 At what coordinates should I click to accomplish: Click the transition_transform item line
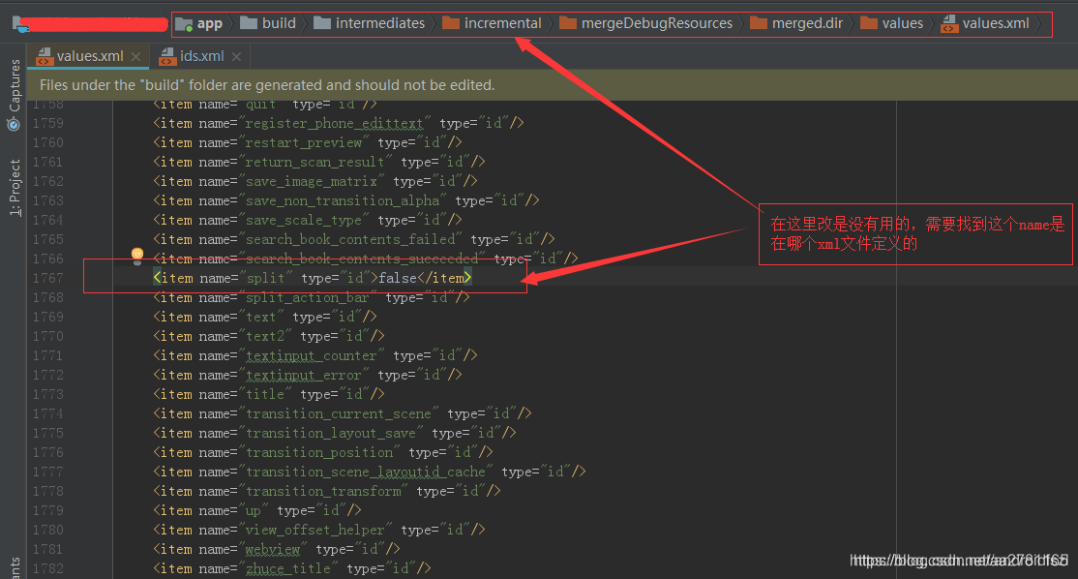pyautogui.click(x=326, y=491)
